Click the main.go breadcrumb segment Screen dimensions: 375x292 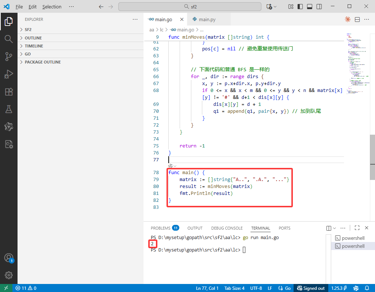click(182, 30)
